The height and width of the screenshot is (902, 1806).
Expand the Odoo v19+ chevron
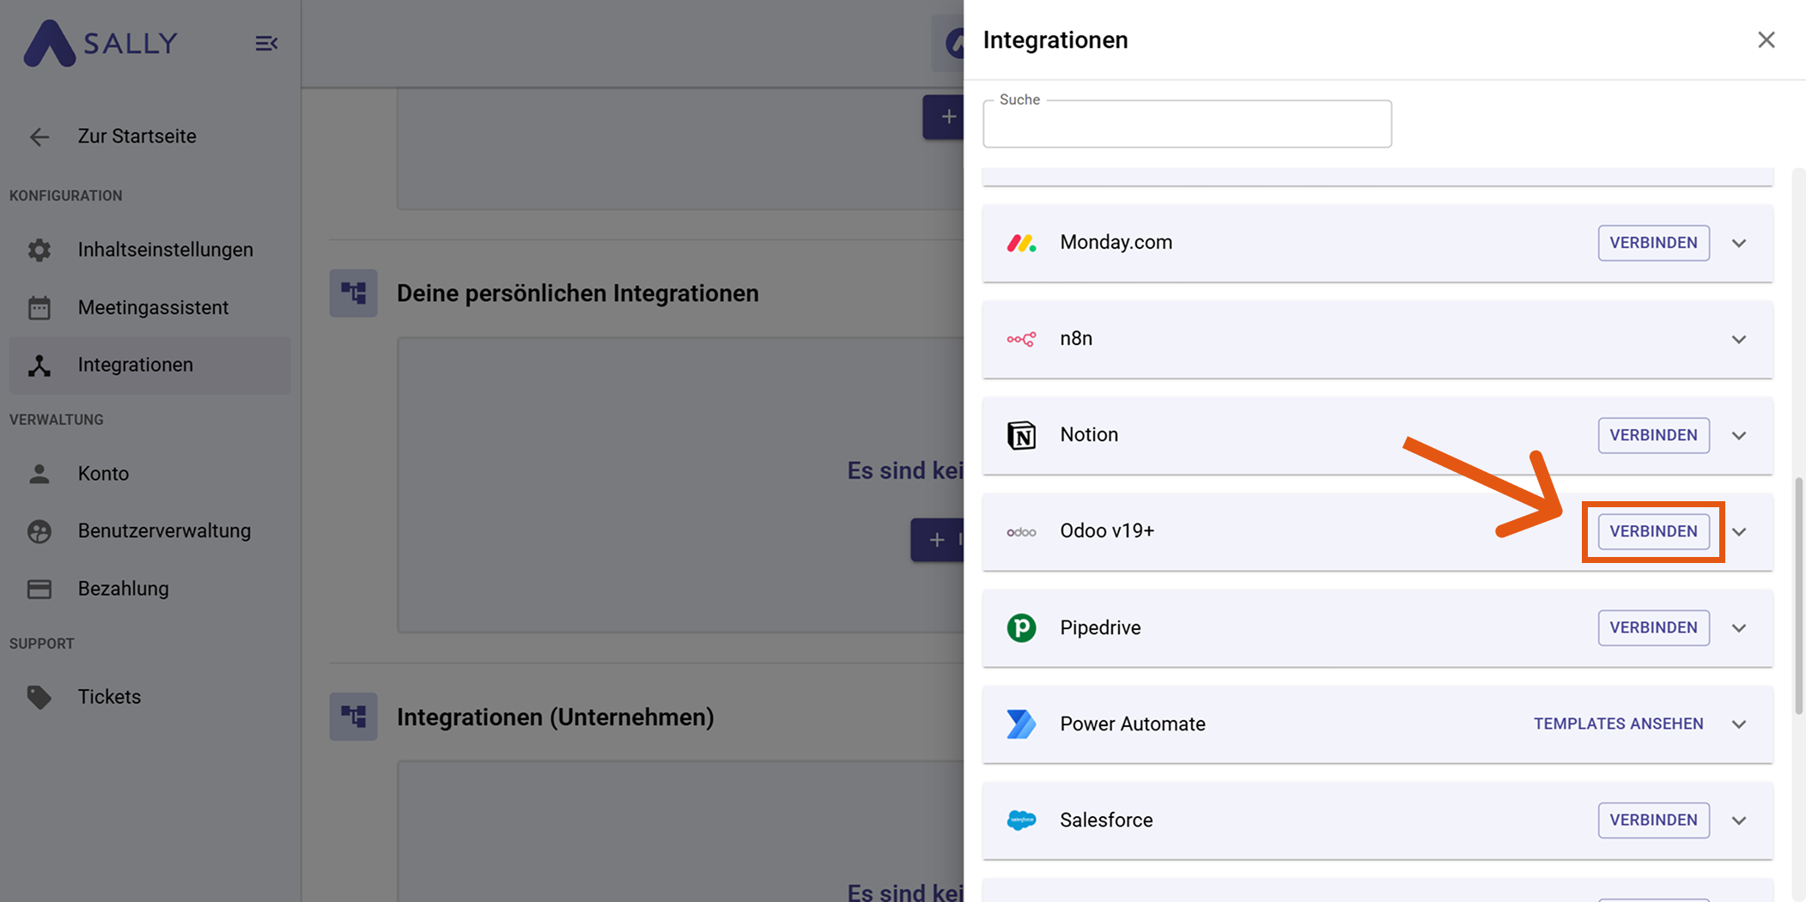pyautogui.click(x=1739, y=531)
